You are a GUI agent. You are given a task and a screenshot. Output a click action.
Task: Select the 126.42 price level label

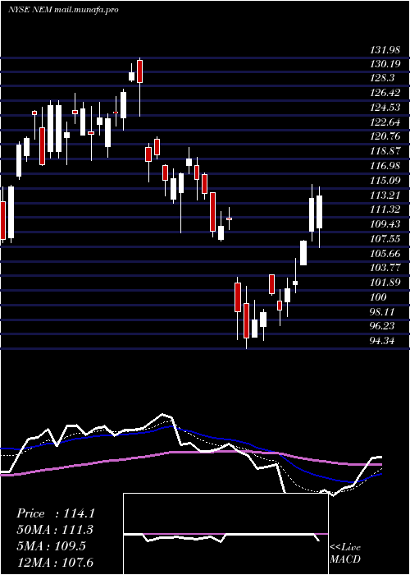(x=385, y=93)
